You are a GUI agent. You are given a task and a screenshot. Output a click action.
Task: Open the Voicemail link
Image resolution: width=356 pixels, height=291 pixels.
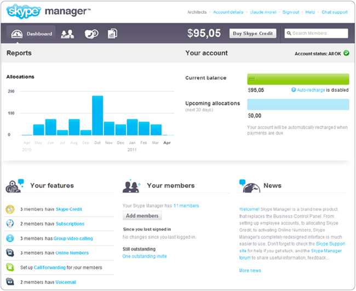pos(66,282)
